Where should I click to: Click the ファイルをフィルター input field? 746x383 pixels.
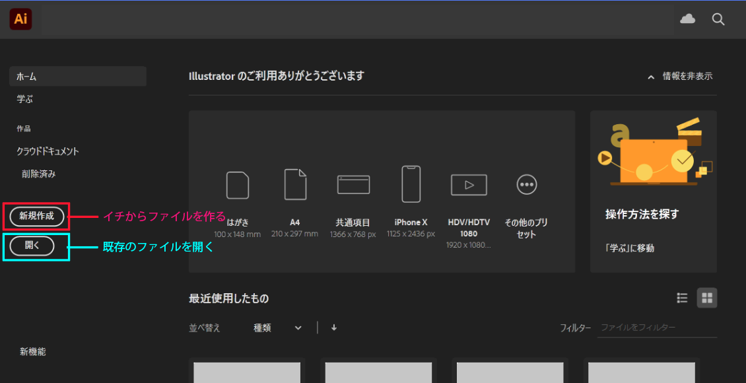pos(657,327)
